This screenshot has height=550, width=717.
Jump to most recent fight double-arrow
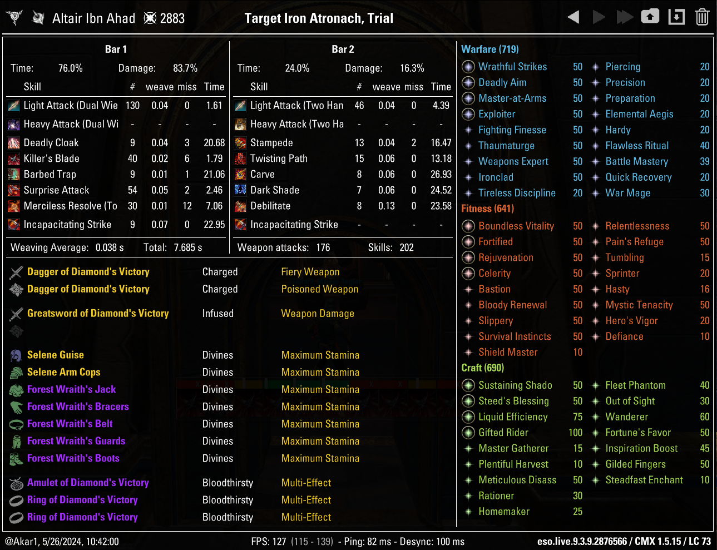click(x=624, y=17)
